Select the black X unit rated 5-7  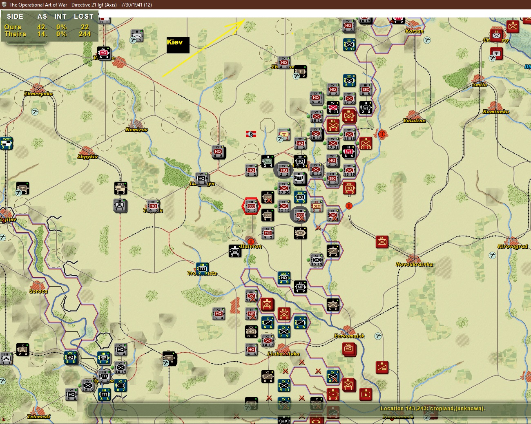(301, 233)
